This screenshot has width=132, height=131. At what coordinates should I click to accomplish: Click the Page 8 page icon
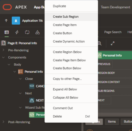3,43
